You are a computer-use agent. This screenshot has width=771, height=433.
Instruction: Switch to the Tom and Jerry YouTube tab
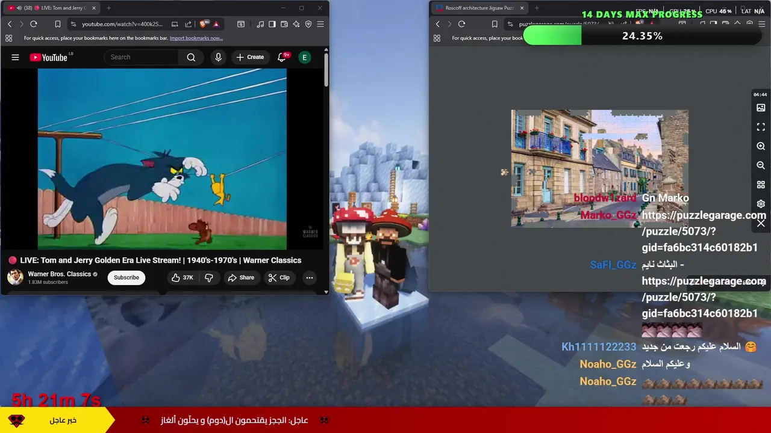[x=52, y=8]
